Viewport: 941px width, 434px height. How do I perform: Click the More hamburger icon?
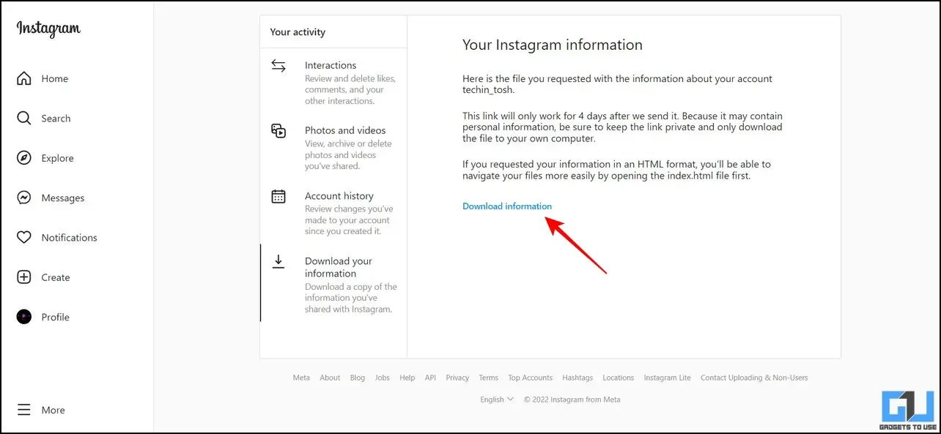point(24,410)
